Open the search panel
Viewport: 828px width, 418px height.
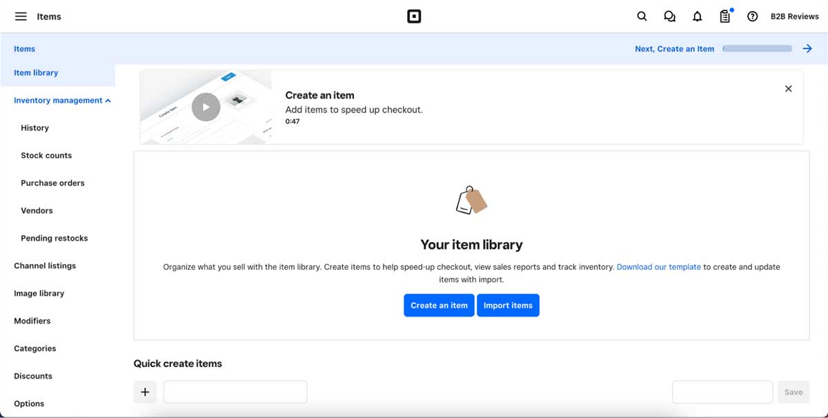point(642,16)
